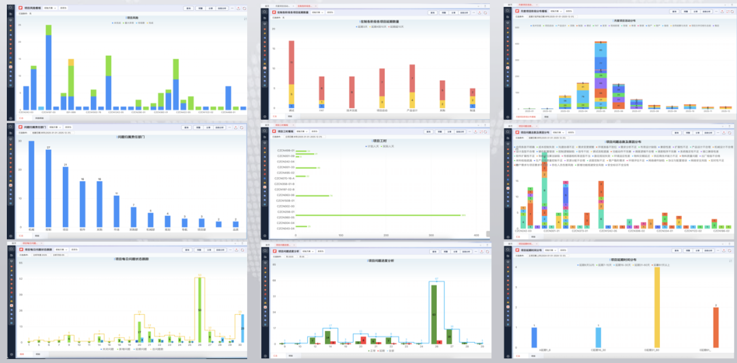Click export icon in 项目工时看板 header

476,132
